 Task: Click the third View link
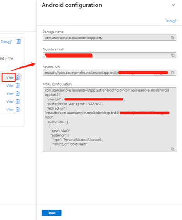tap(10, 93)
